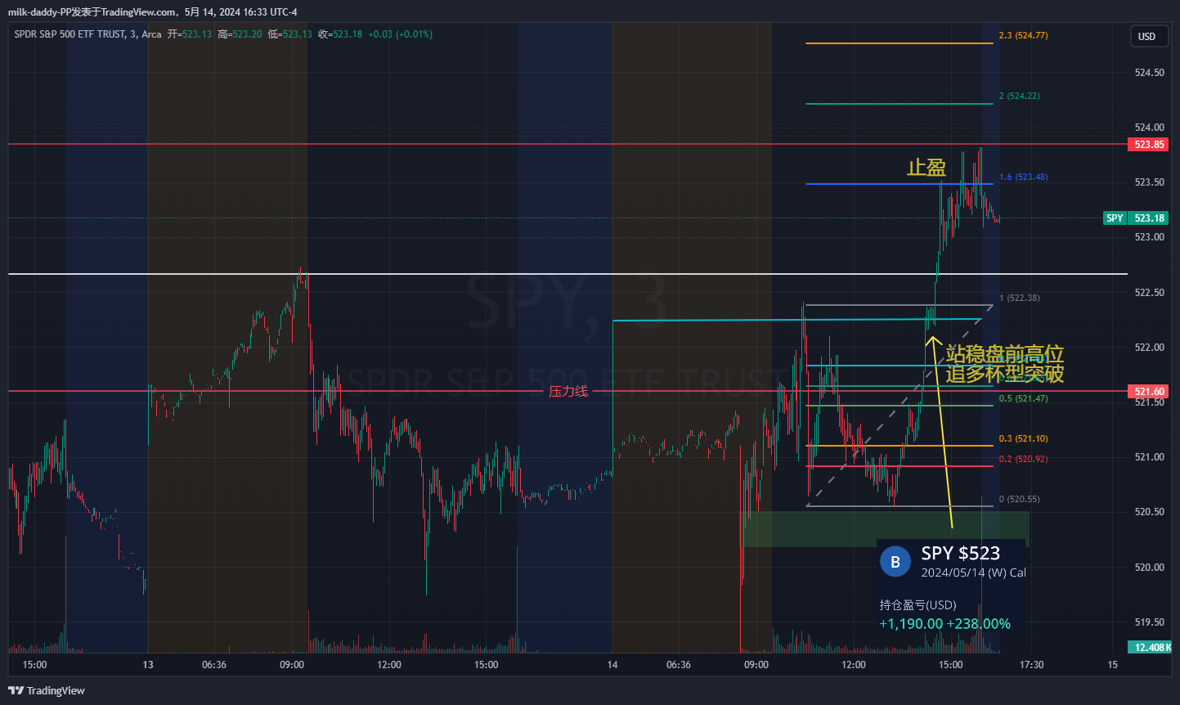Open the USD currency selector
The width and height of the screenshot is (1180, 705).
1146,36
